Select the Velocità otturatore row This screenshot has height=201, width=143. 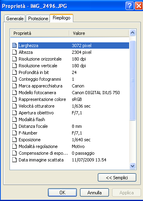pyautogui.click(x=71, y=106)
